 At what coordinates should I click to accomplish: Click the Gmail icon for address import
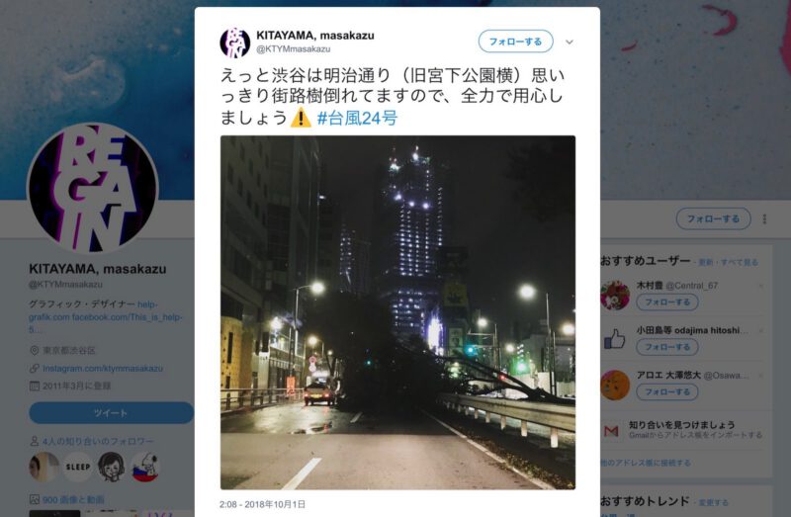click(611, 431)
